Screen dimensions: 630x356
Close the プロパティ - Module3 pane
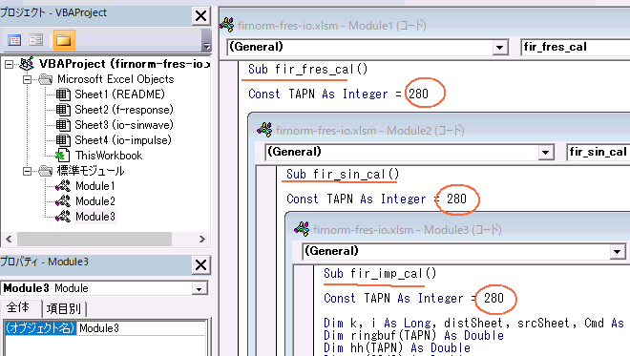click(x=200, y=265)
